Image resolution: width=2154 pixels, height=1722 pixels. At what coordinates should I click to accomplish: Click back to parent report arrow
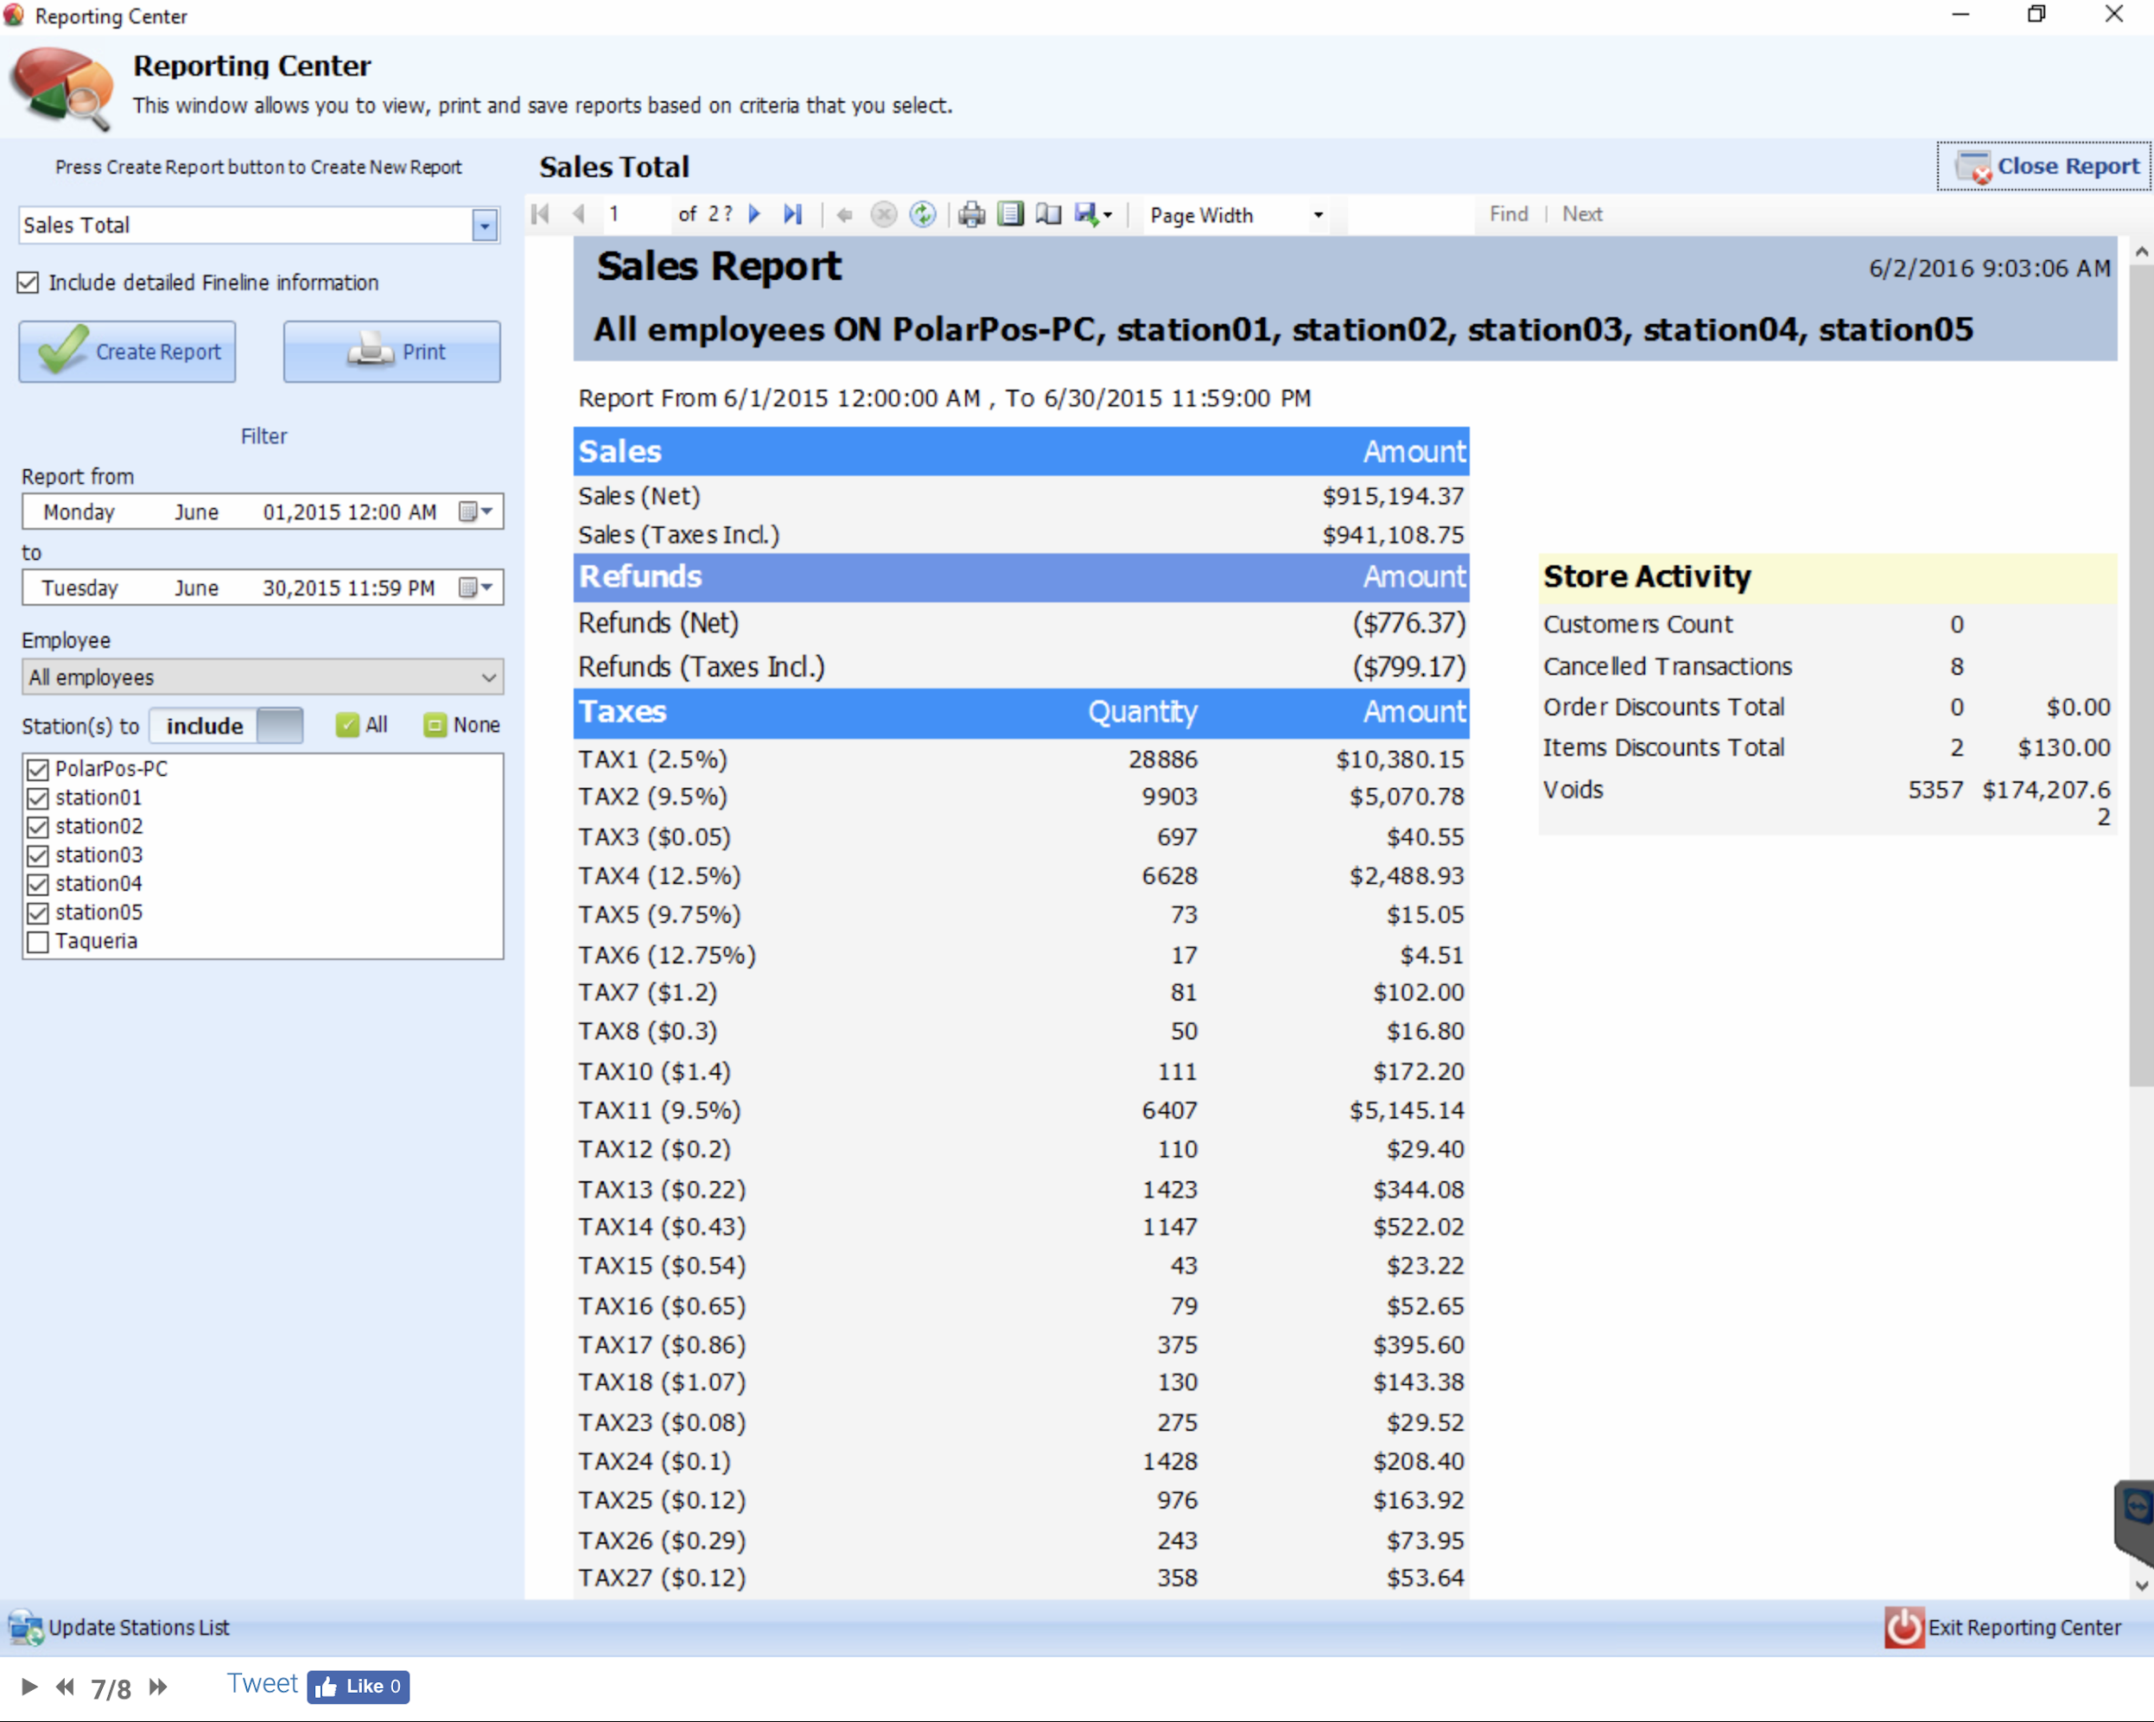(844, 215)
